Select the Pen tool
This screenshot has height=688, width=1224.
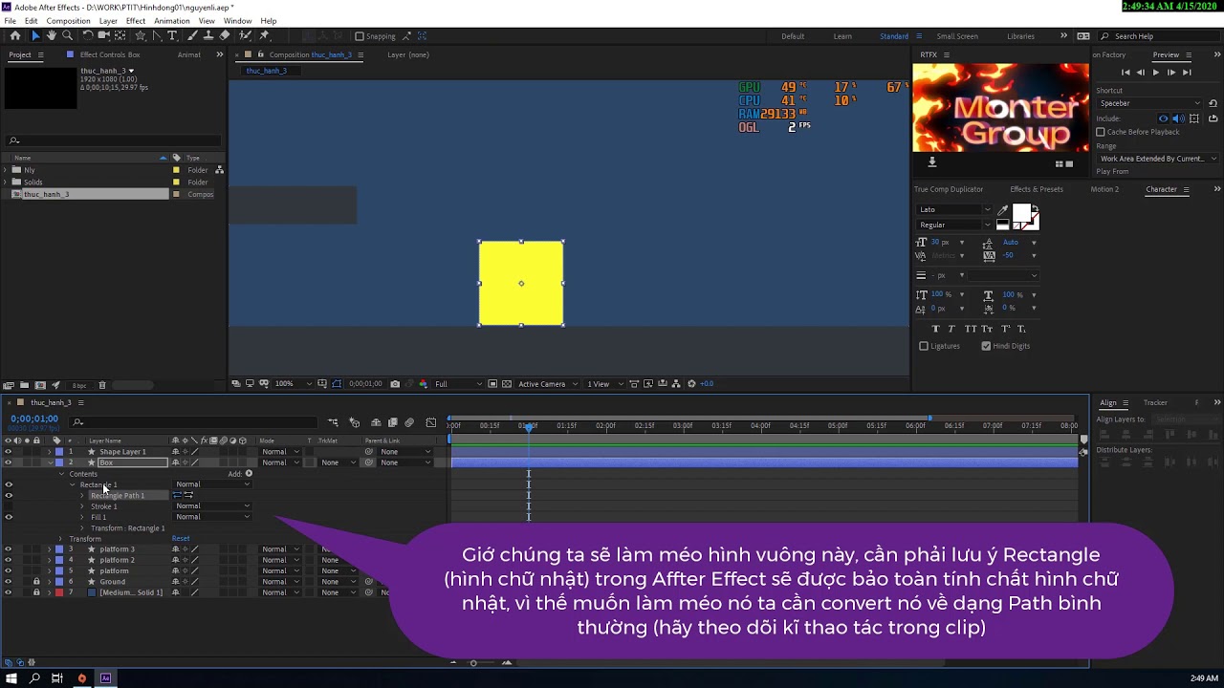click(158, 36)
